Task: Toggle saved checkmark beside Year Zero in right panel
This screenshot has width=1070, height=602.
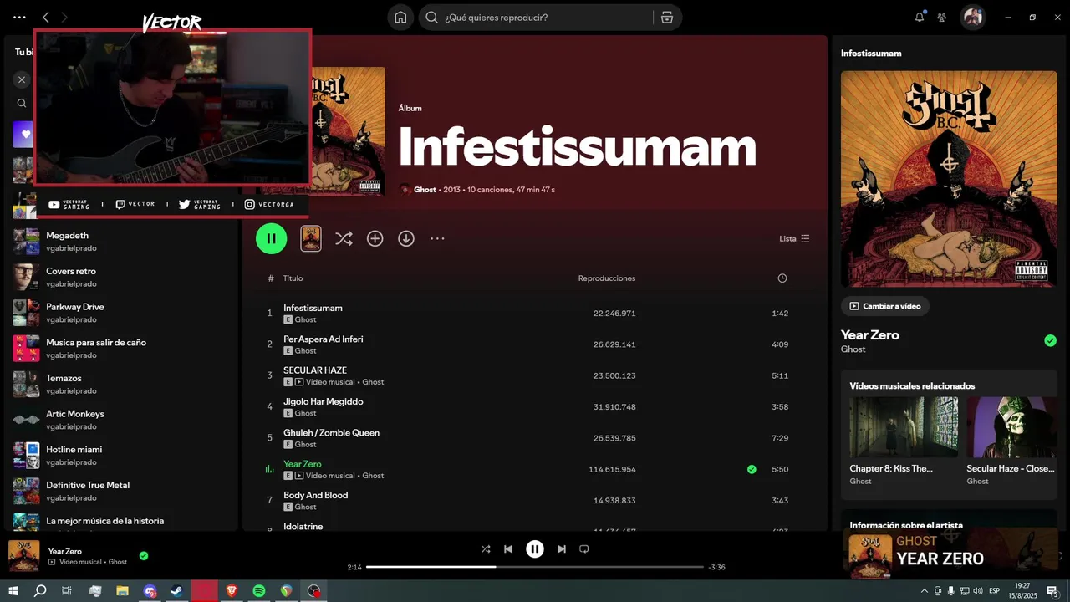Action: [x=1050, y=340]
